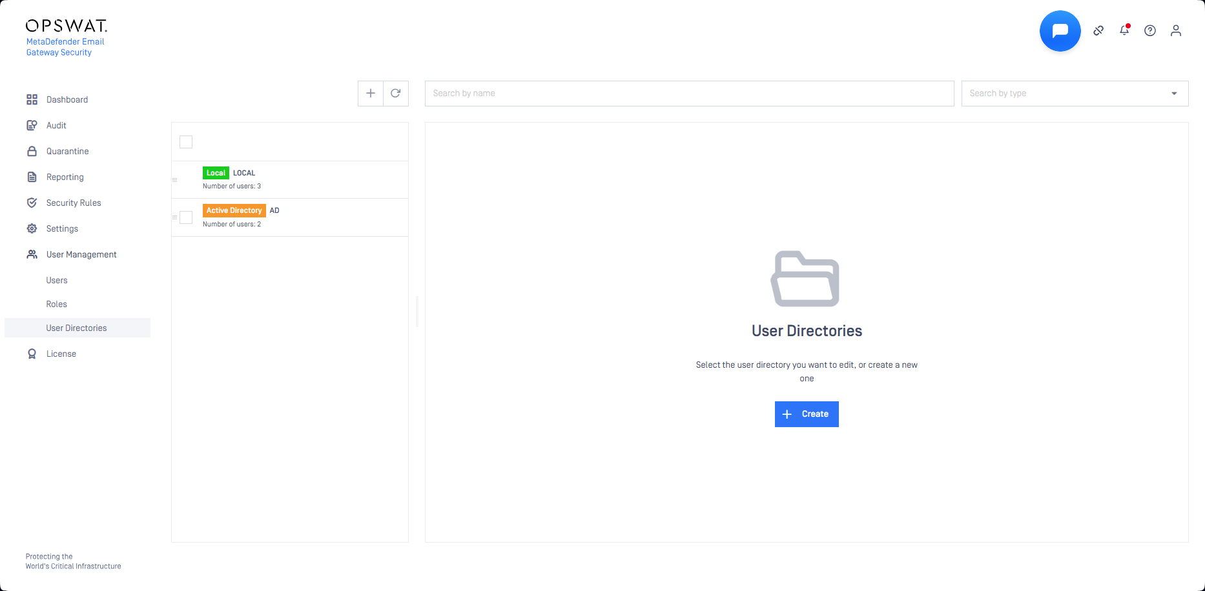Open the chat support bubble

(x=1060, y=31)
